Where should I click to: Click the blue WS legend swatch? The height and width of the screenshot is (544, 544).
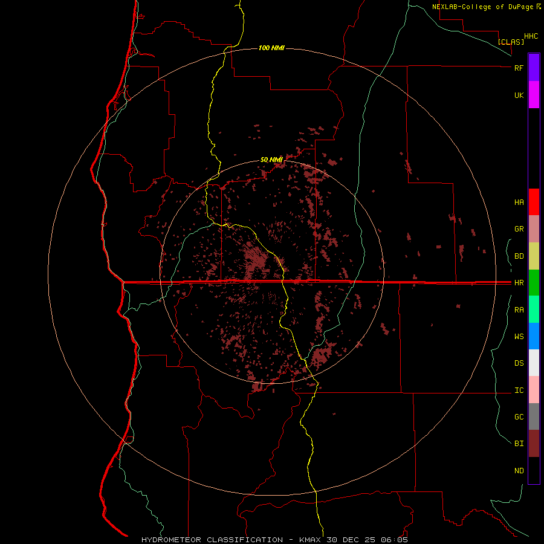point(534,336)
